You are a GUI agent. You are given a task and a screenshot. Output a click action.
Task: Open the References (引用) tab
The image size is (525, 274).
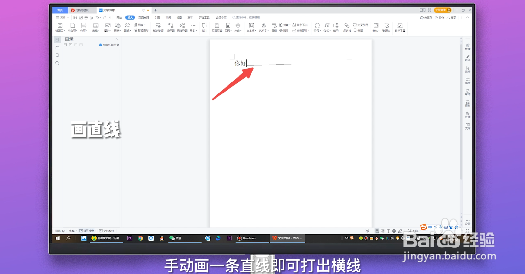(157, 18)
